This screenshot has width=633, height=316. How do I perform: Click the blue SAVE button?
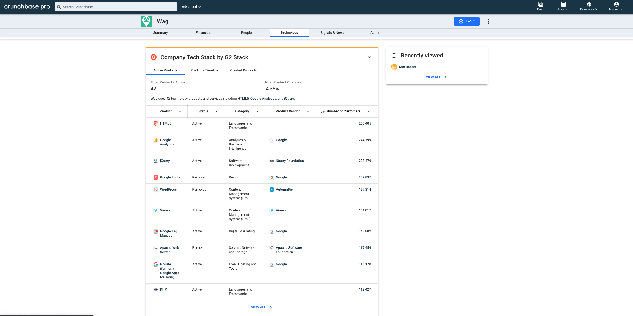click(467, 21)
